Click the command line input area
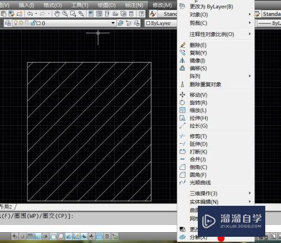The height and width of the screenshot is (243, 281). pyautogui.click(x=88, y=228)
